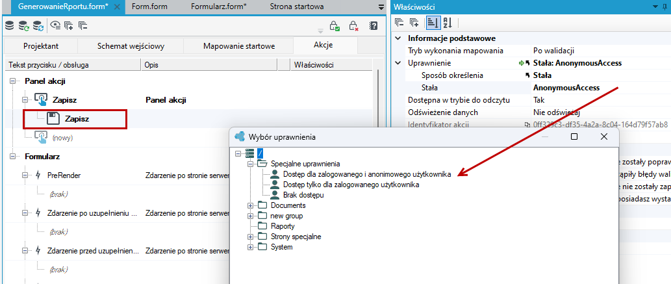Click the database icon with blue sync arrows
This screenshot has height=284, width=671.
pyautogui.click(x=38, y=26)
